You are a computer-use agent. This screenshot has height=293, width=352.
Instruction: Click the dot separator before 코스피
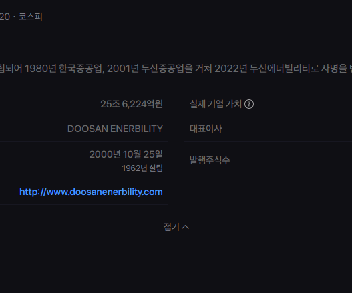(x=14, y=17)
